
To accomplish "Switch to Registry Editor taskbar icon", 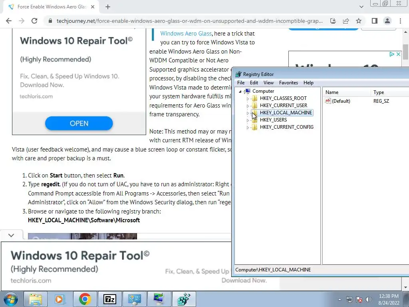I will 184,299.
